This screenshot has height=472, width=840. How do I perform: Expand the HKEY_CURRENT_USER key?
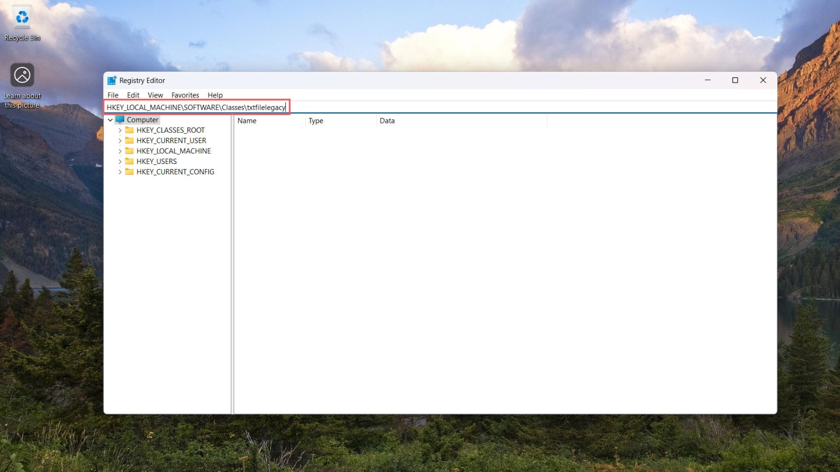click(120, 140)
